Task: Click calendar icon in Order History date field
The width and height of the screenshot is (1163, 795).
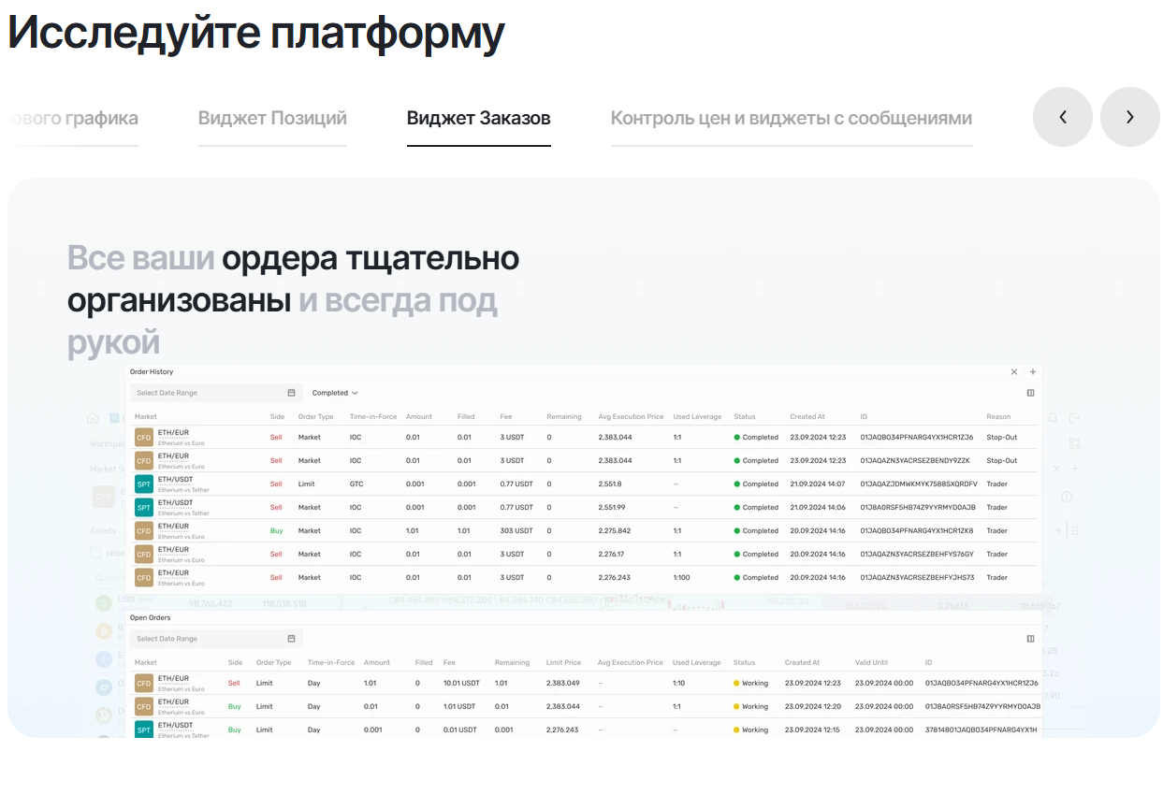Action: click(x=291, y=393)
